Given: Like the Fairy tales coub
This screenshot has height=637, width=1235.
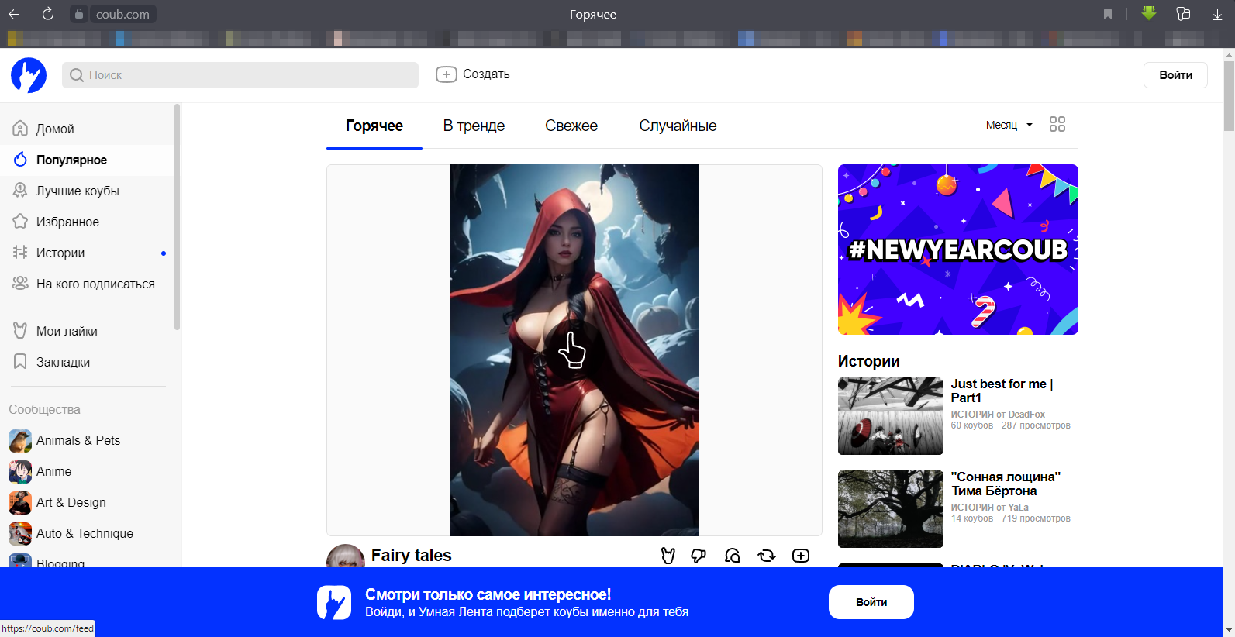Looking at the screenshot, I should pyautogui.click(x=668, y=556).
